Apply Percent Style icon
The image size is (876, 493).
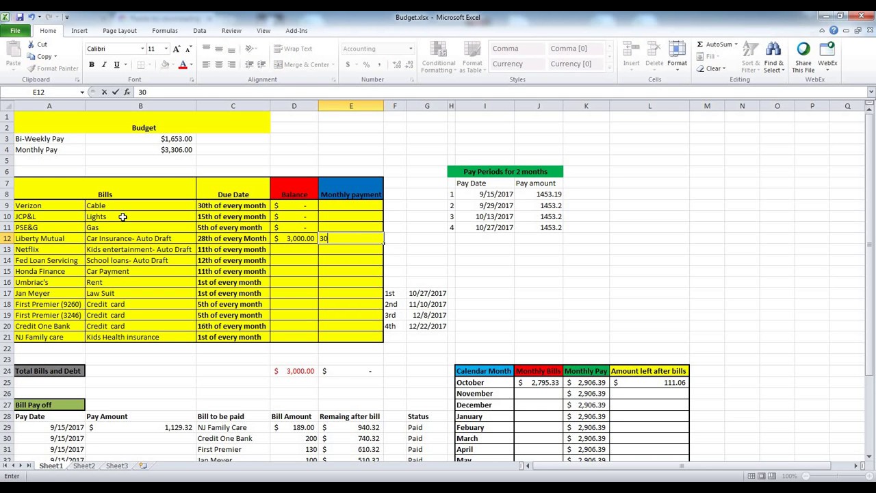[366, 64]
